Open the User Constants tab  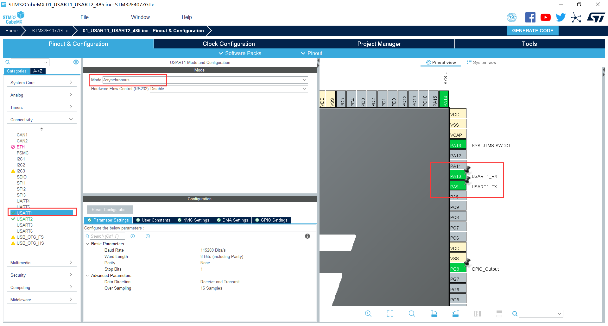153,220
